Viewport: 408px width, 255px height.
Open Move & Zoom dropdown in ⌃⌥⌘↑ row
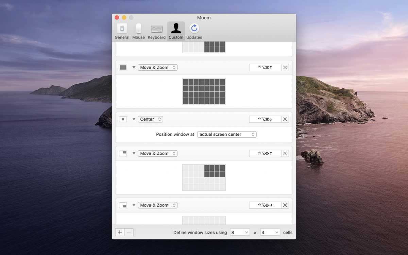tap(158, 68)
